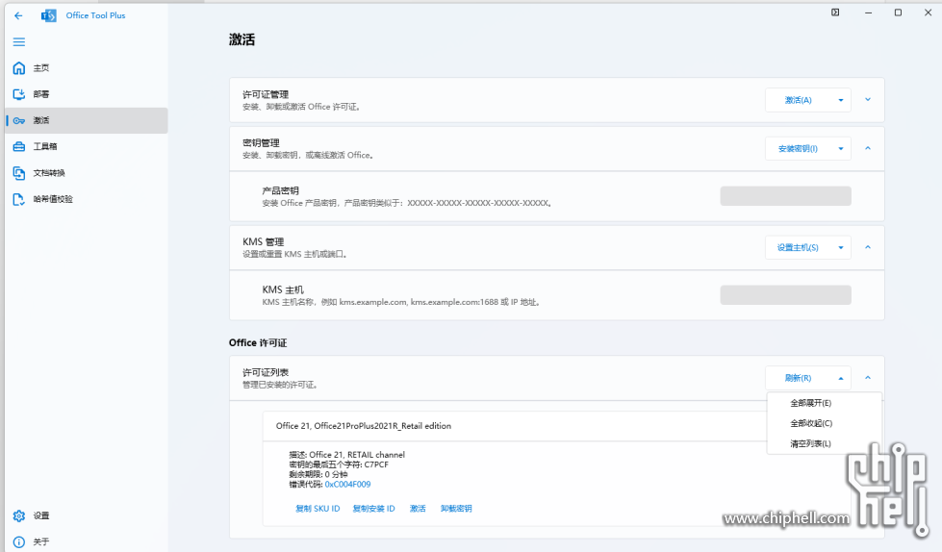The width and height of the screenshot is (942, 552).
Task: Click the 复制安装 ID link
Action: click(x=373, y=509)
